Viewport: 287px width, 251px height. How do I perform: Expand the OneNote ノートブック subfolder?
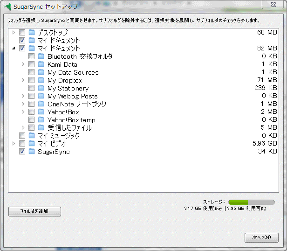point(23,104)
